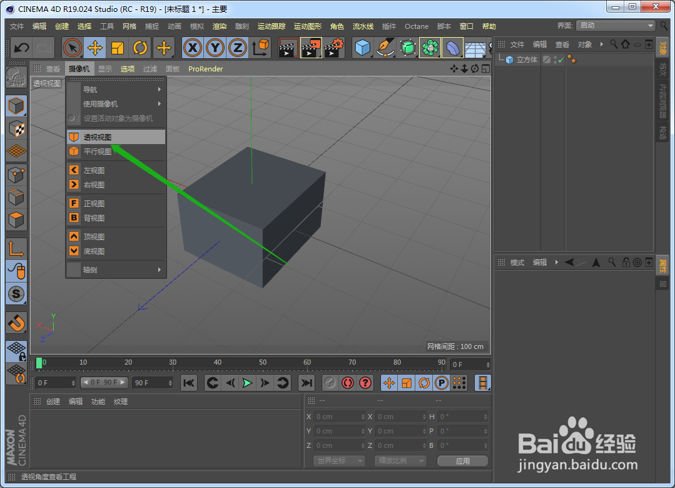The width and height of the screenshot is (675, 488).
Task: Switch to Edges mode
Action: coord(16,197)
